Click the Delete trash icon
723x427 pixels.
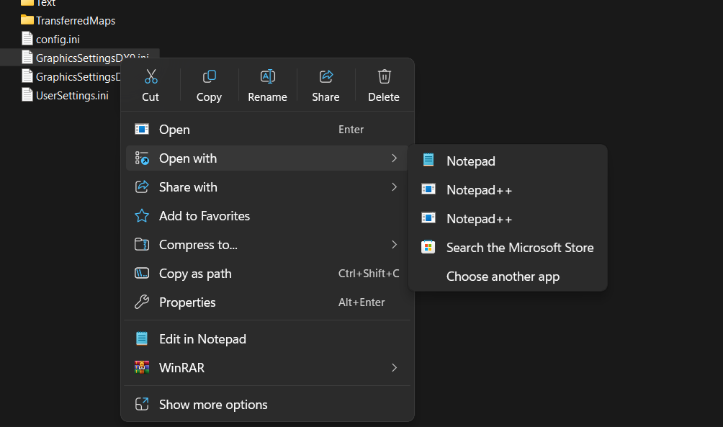tap(384, 76)
